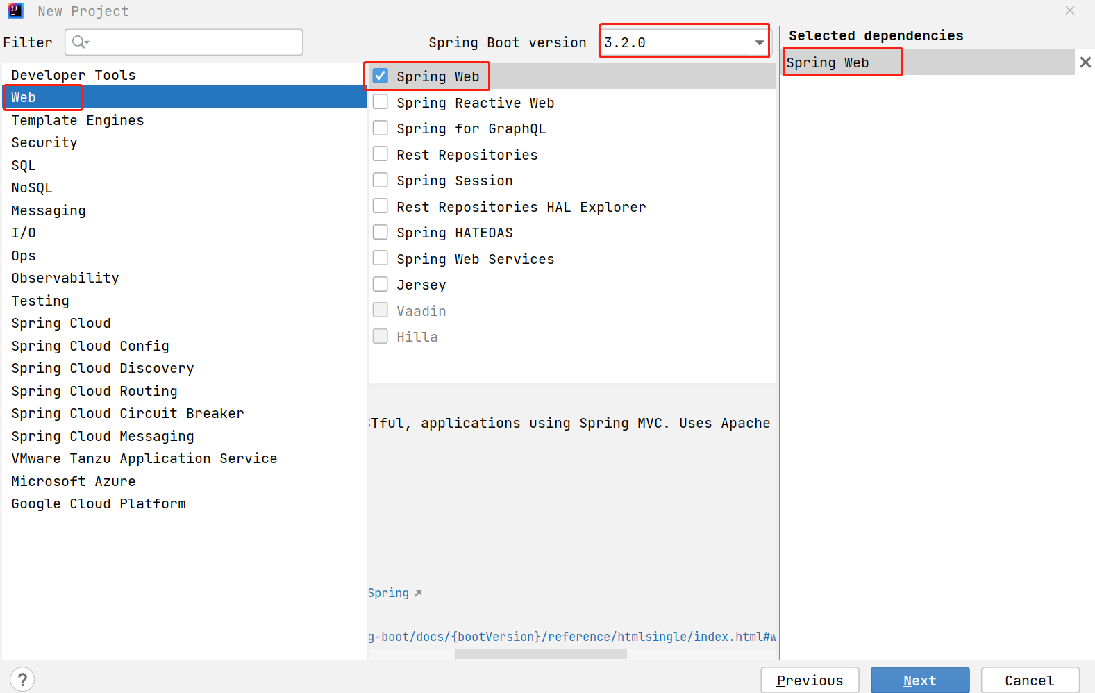Select the Web category
The height and width of the screenshot is (693, 1095).
pyautogui.click(x=184, y=97)
